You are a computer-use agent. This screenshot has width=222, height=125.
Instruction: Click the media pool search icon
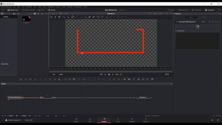click(x=42, y=14)
